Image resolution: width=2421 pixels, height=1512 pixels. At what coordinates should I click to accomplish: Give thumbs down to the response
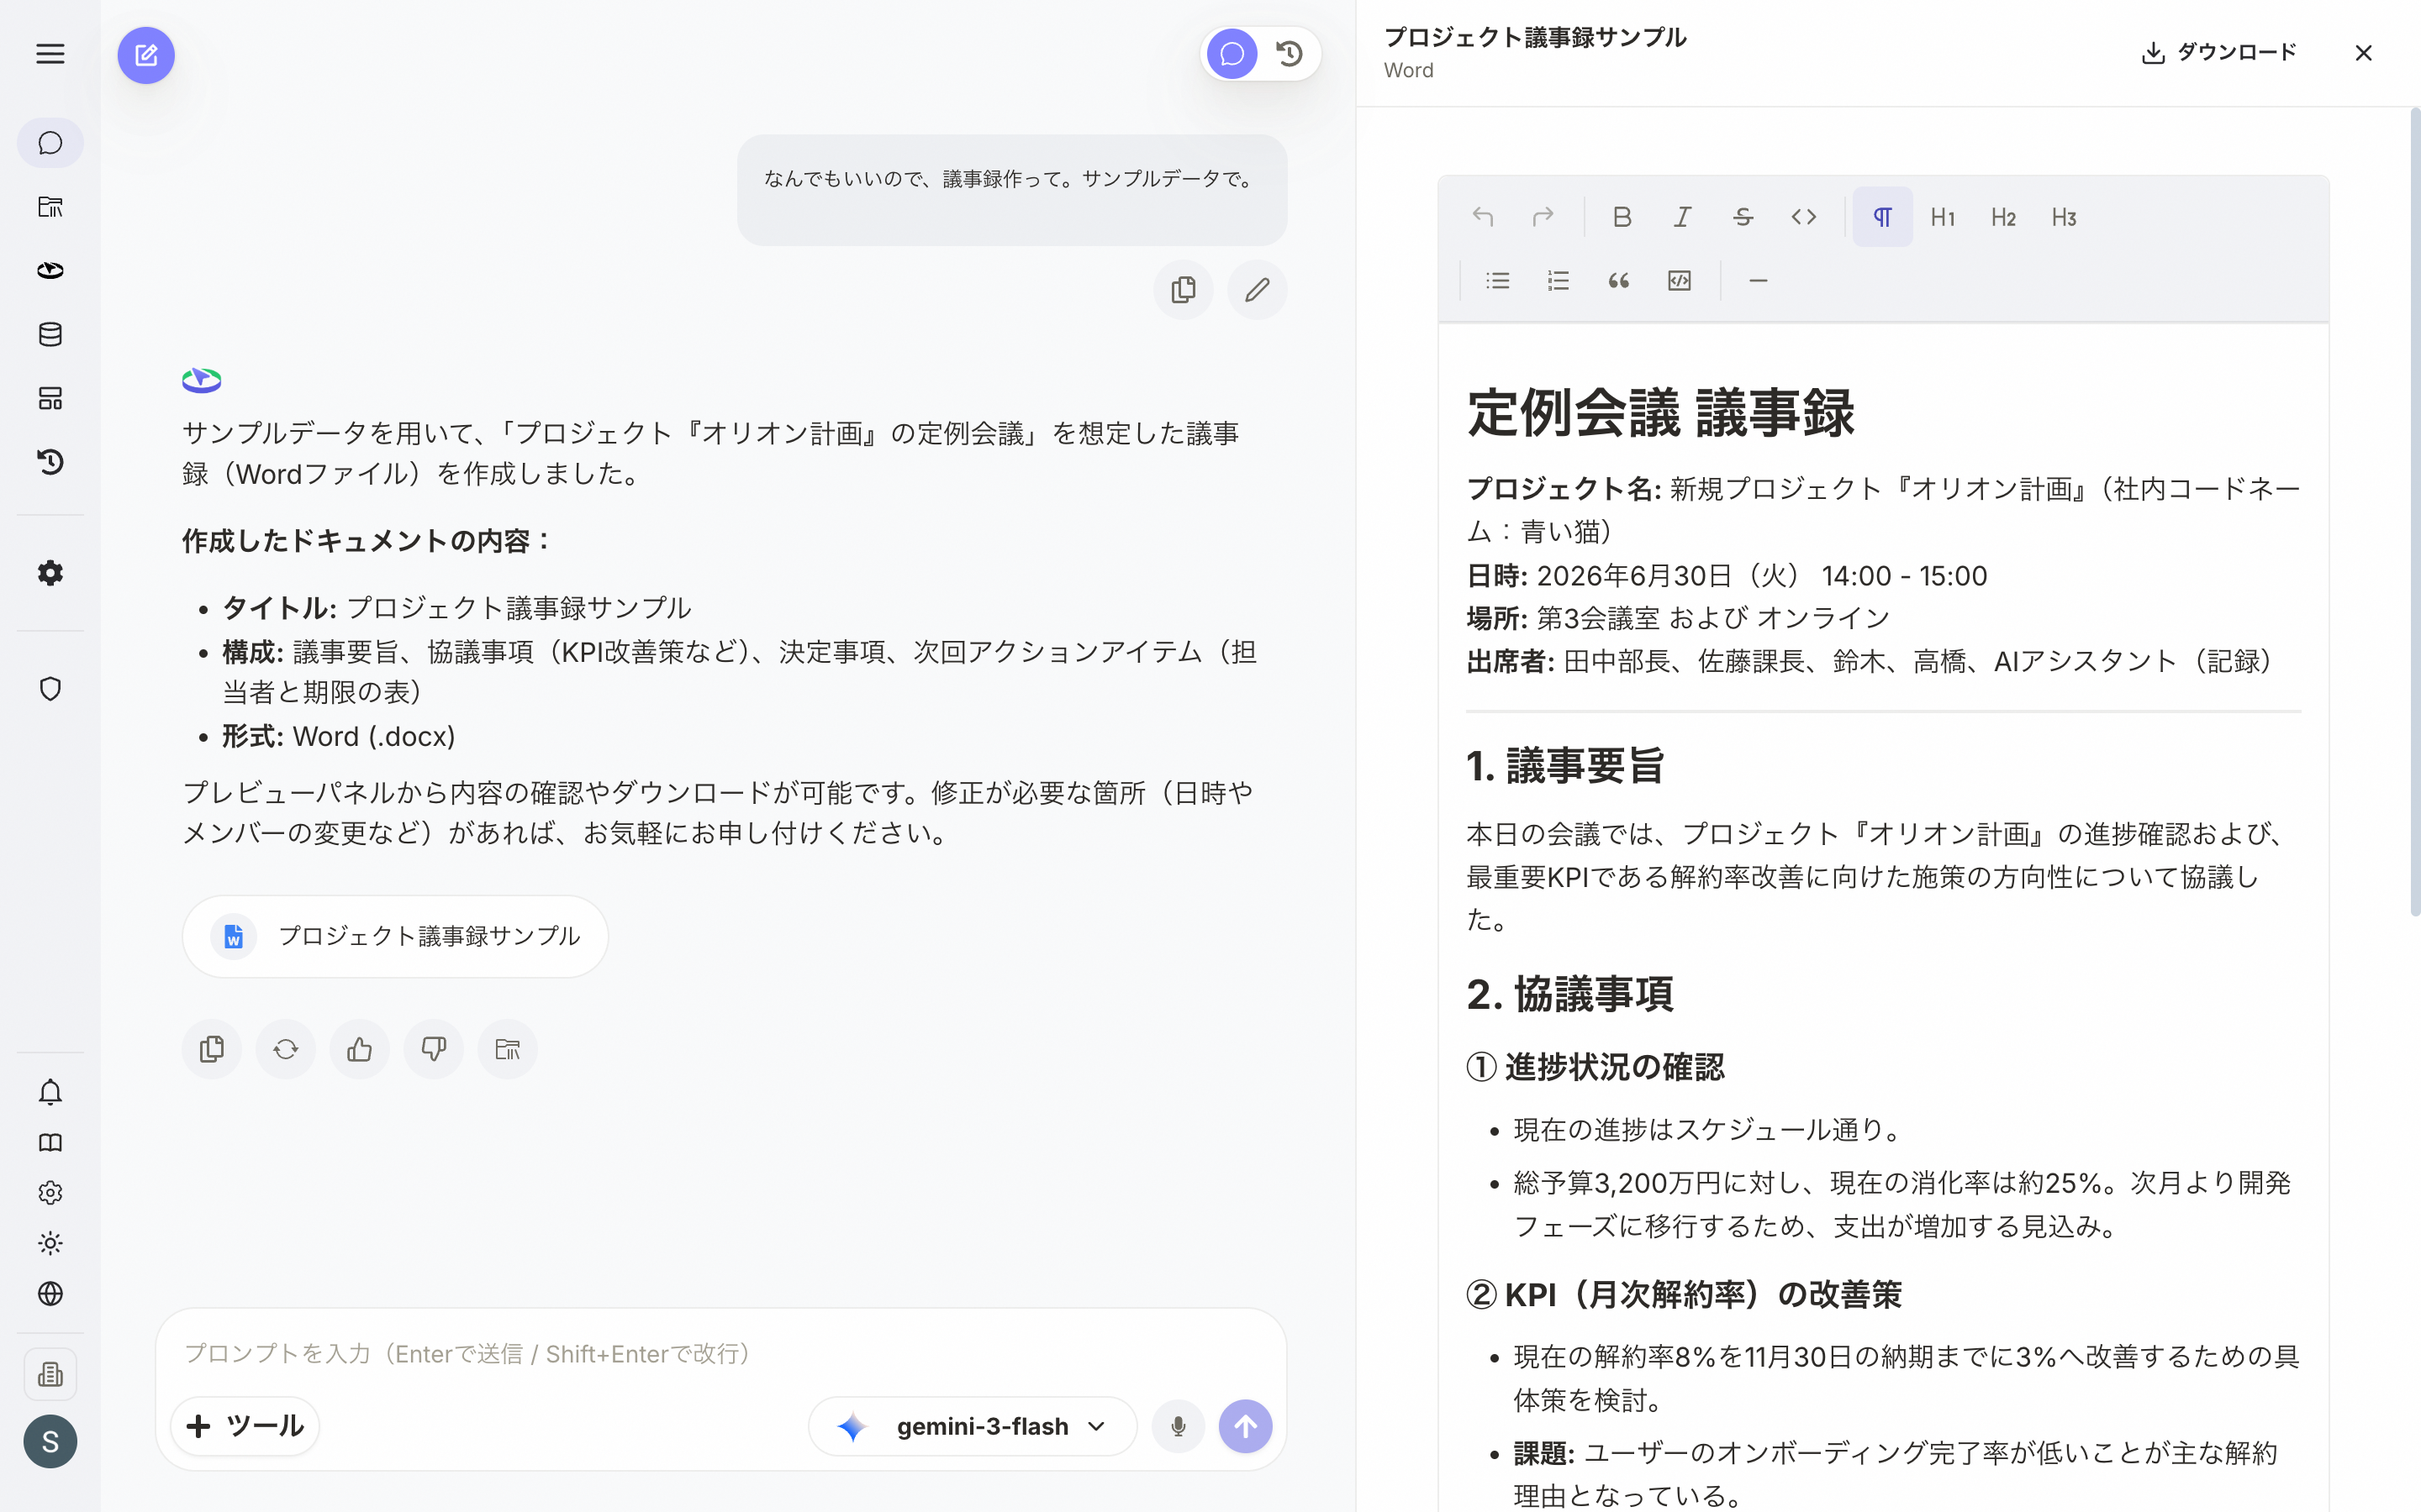tap(434, 1049)
